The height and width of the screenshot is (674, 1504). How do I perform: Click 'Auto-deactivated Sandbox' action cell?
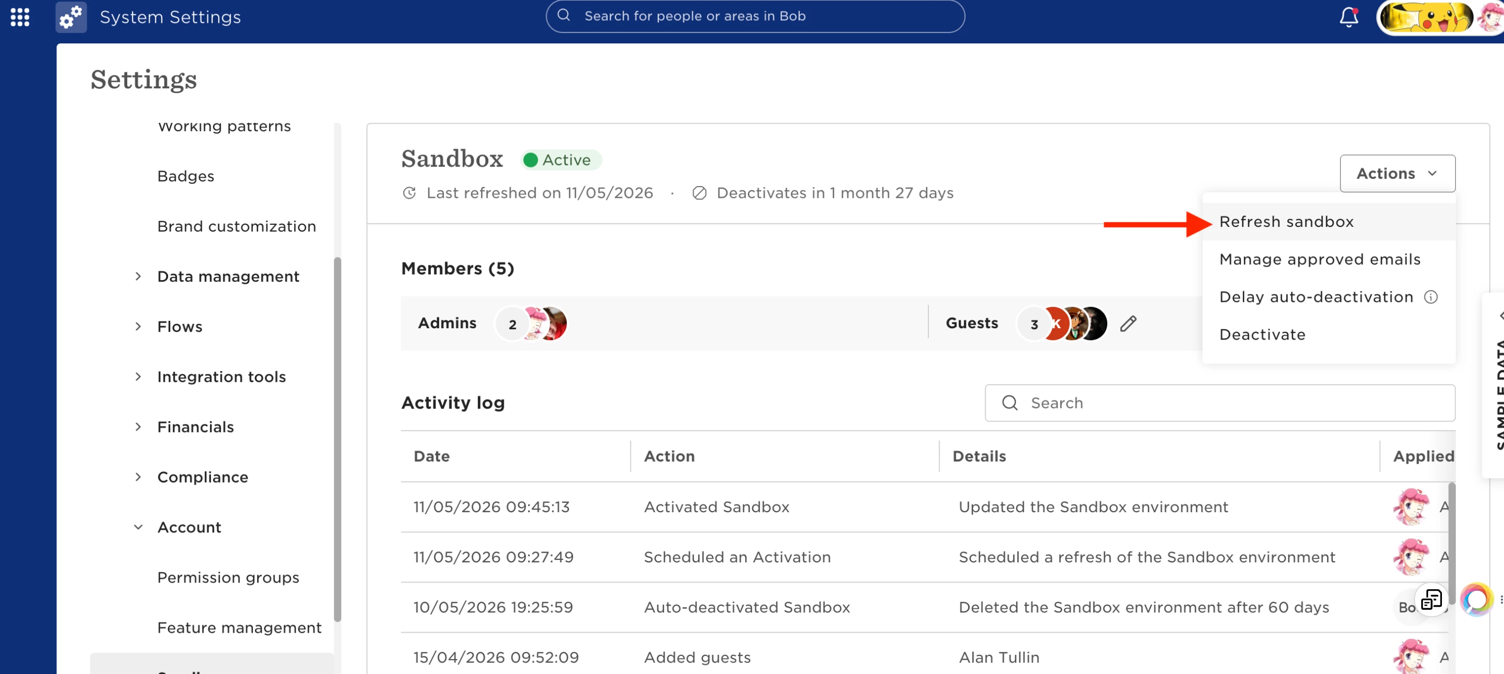(x=747, y=607)
